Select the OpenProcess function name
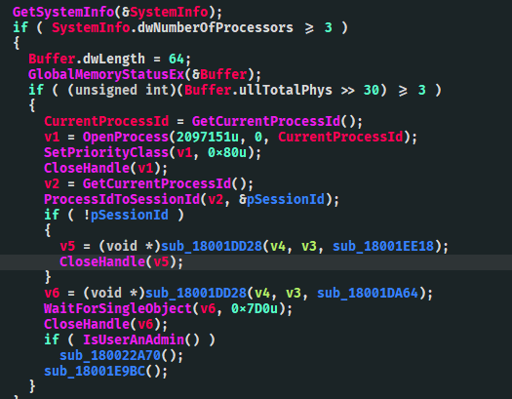This screenshot has width=512, height=399. [126, 138]
